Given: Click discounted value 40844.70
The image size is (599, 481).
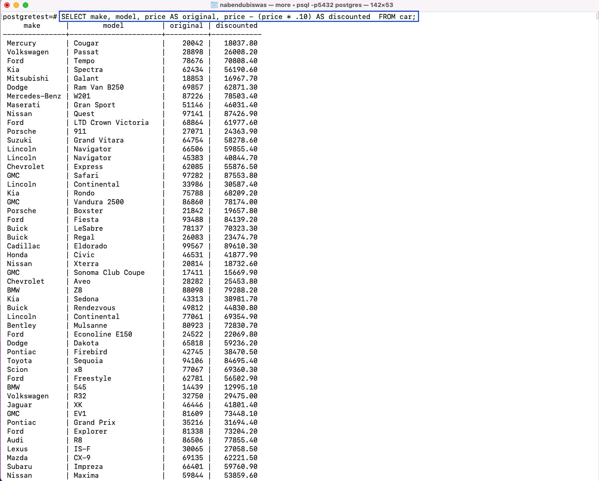Looking at the screenshot, I should pos(241,158).
